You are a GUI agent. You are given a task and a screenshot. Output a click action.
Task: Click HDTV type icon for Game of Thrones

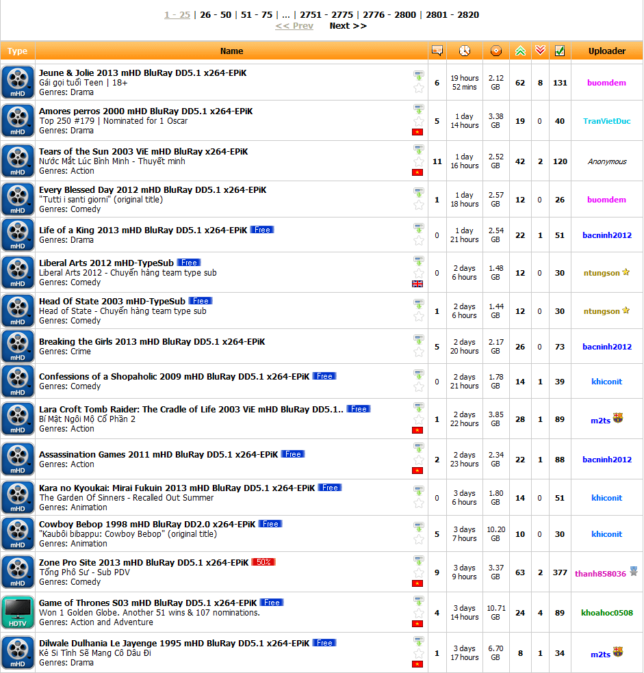coord(18,613)
